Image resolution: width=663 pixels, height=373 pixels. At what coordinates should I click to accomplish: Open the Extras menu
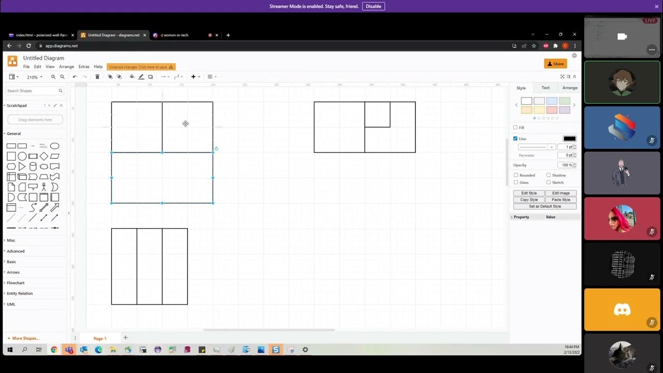click(x=84, y=66)
